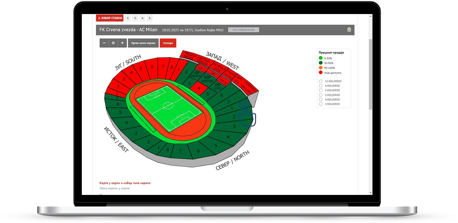Click the light green 0-50% legend dot
Screen dimensions: 458x223
(x=321, y=58)
